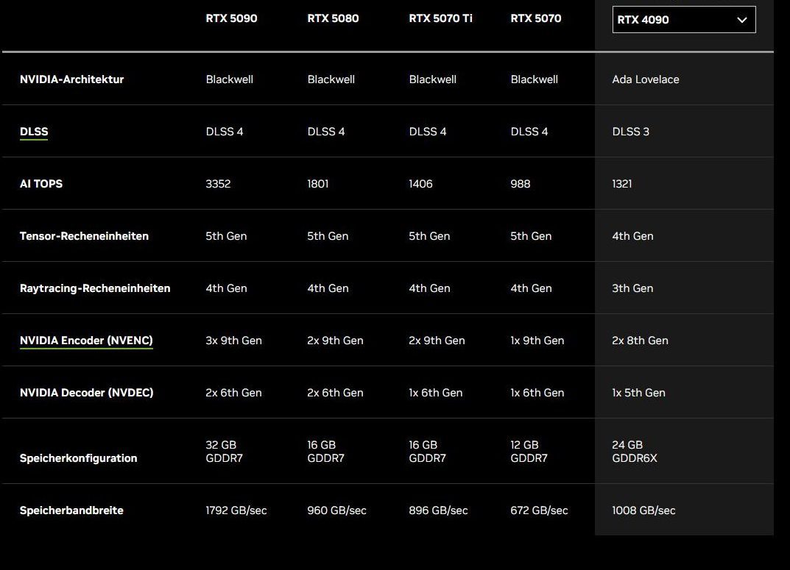
Task: Click the Speicherbandbreite row label
Action: pos(71,510)
